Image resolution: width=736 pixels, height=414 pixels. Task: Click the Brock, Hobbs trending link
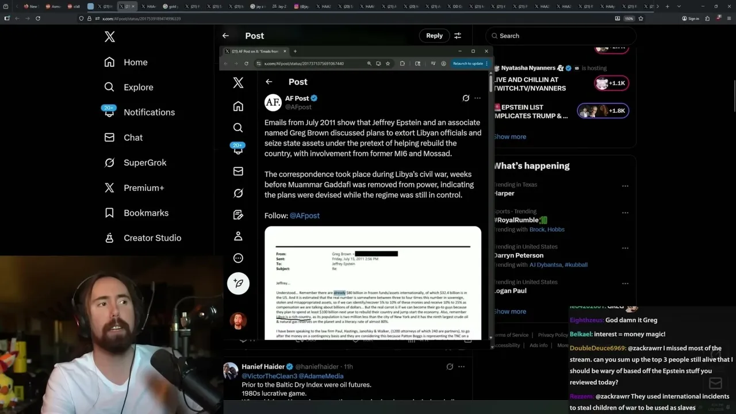tap(547, 229)
